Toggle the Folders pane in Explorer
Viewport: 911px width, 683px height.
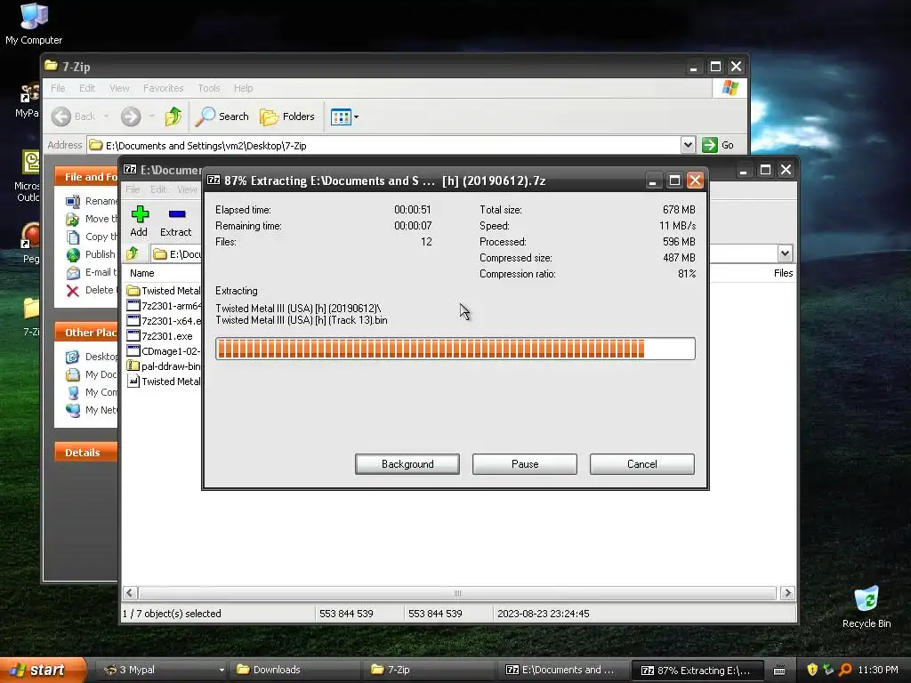tap(287, 117)
